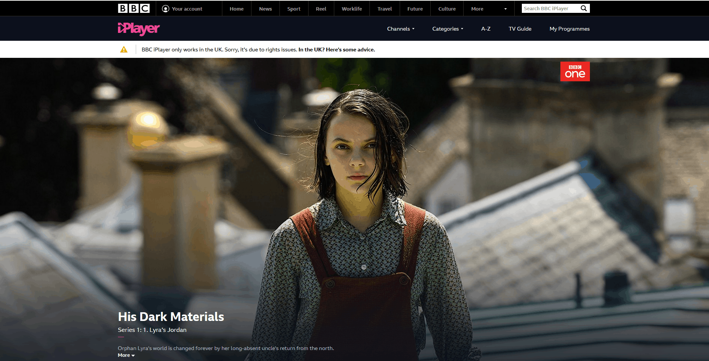Switch to the Sport section
Image resolution: width=709 pixels, height=361 pixels.
pyautogui.click(x=294, y=8)
